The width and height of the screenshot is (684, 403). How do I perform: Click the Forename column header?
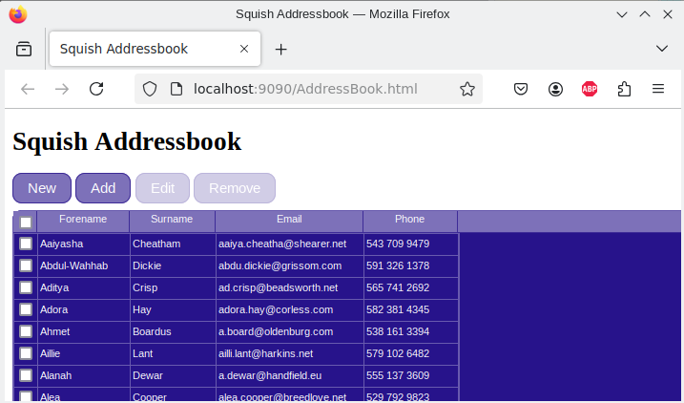click(x=83, y=222)
